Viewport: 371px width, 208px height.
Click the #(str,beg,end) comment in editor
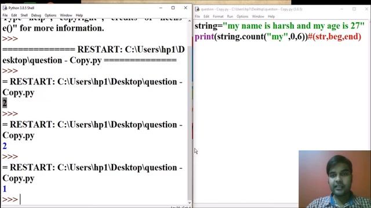point(334,37)
